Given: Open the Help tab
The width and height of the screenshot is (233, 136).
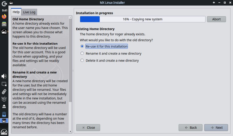Looking at the screenshot, I should (x=16, y=12).
